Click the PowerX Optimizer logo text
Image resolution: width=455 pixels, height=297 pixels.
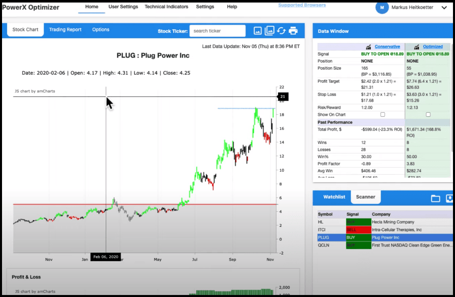point(30,7)
